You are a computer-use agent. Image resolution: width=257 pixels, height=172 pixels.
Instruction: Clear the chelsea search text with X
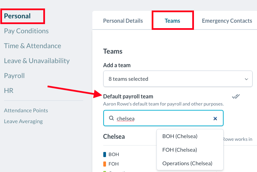click(215, 118)
